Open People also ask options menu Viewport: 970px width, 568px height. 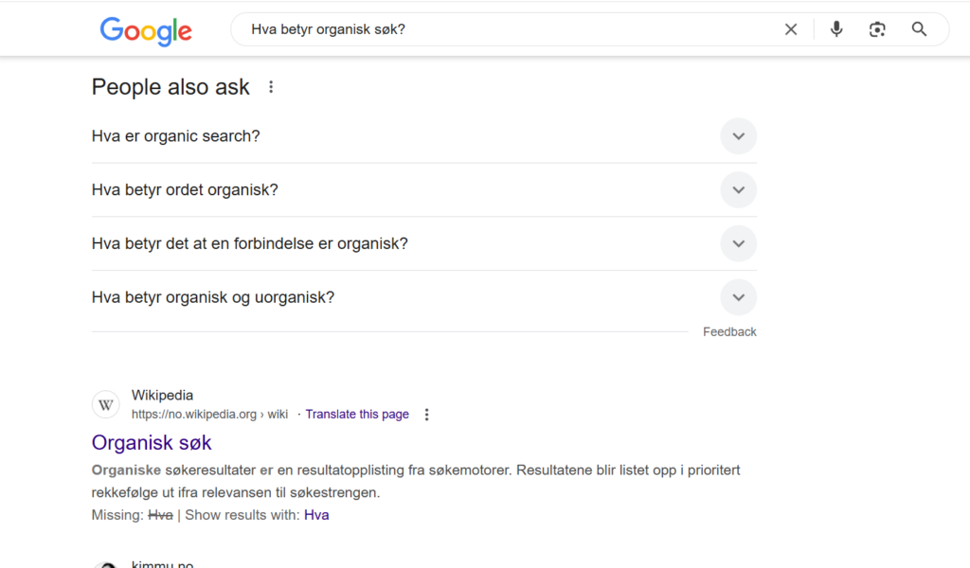pos(271,87)
